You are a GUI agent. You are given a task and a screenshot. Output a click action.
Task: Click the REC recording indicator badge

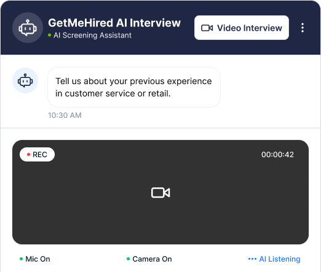pos(37,154)
